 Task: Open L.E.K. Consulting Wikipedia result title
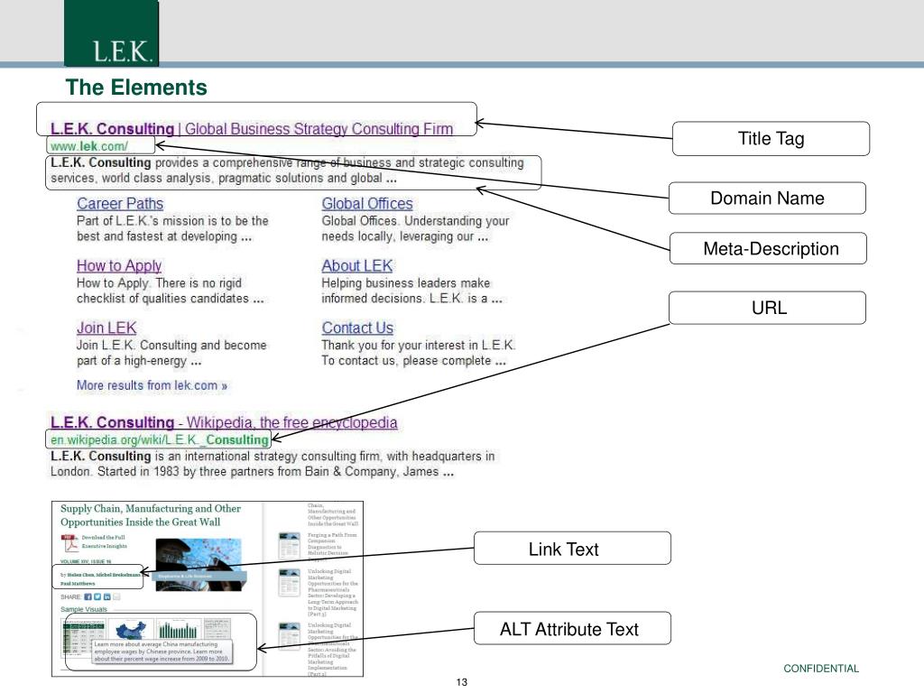tap(224, 422)
